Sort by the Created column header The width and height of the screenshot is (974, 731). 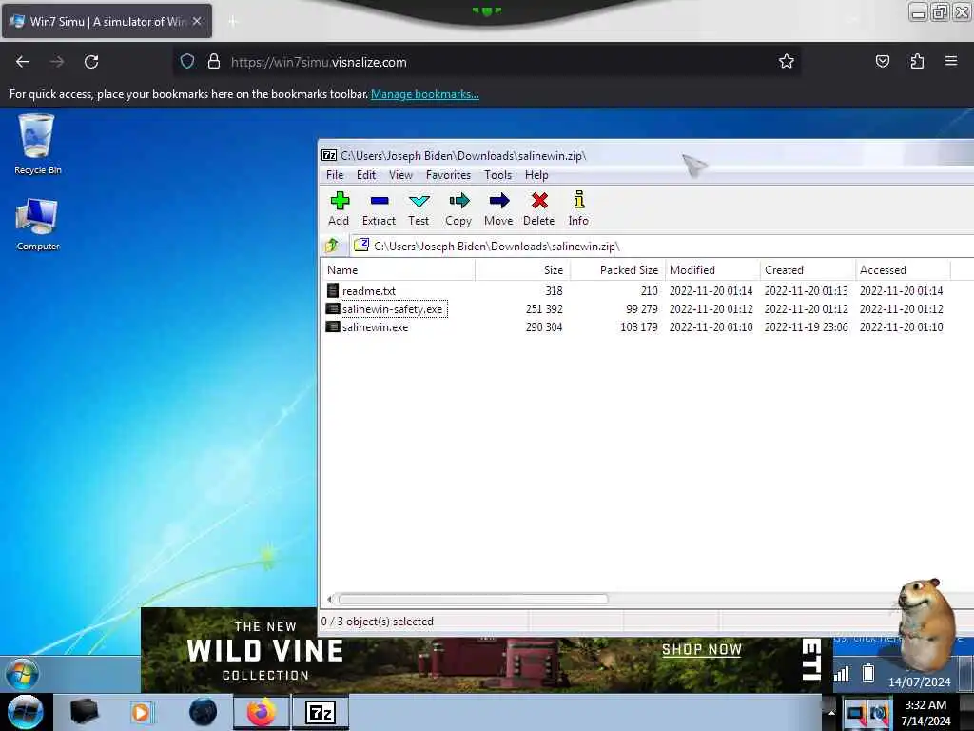[808, 269]
